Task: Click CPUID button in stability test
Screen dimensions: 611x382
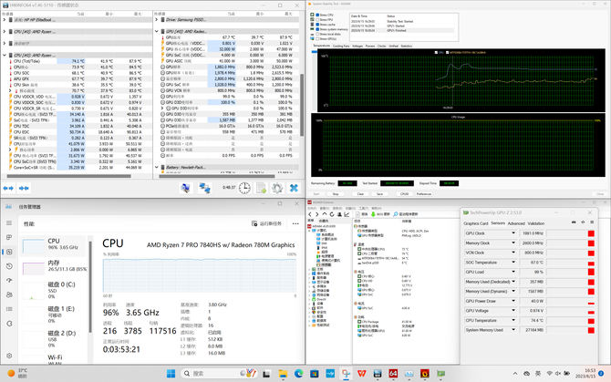Action: [x=404, y=194]
